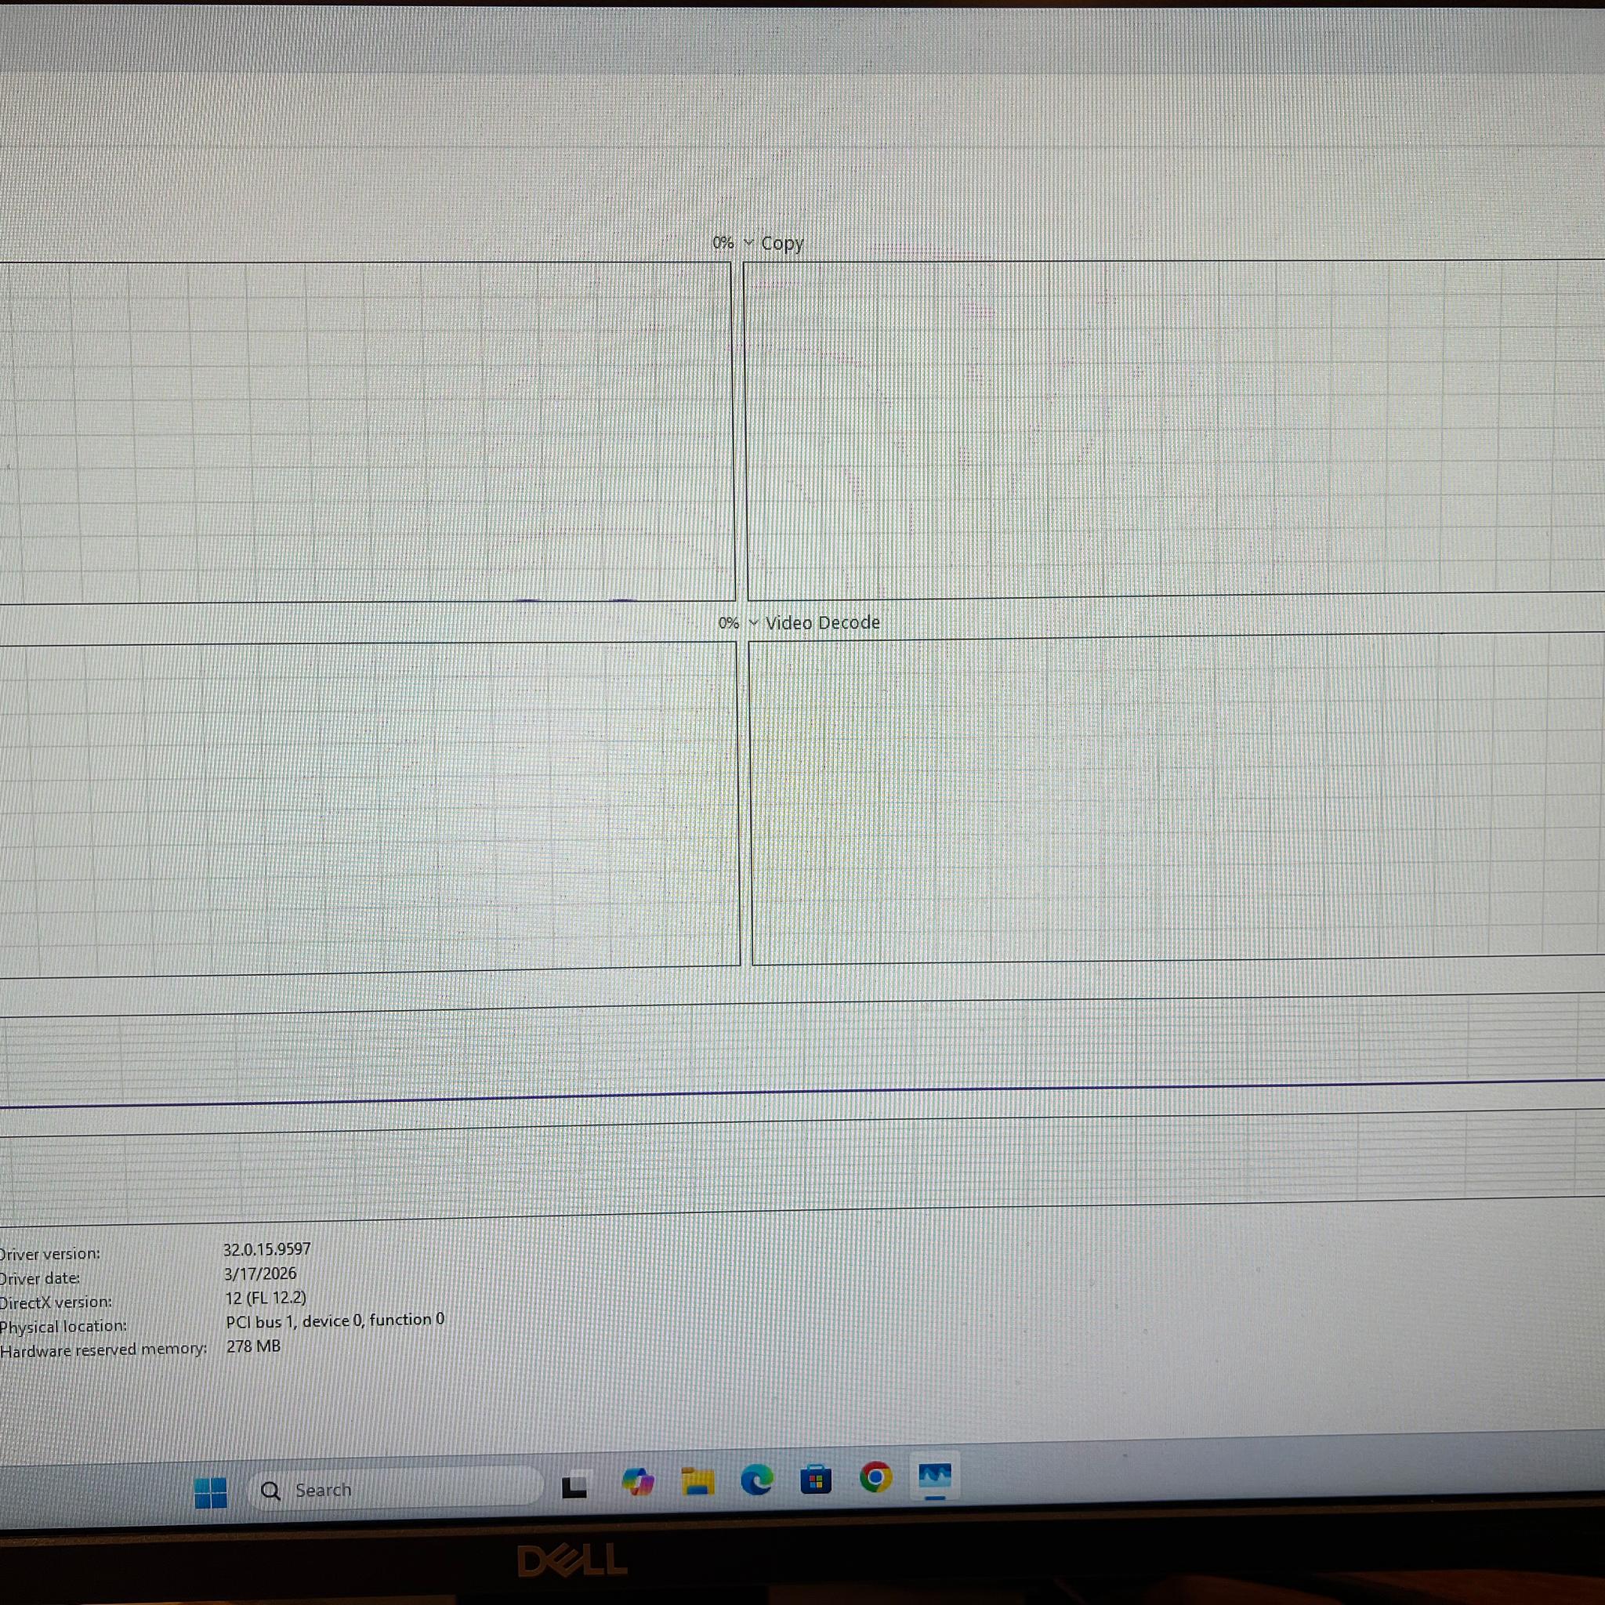
Task: Select driver version value 32.0.15.9597
Action: [266, 1249]
